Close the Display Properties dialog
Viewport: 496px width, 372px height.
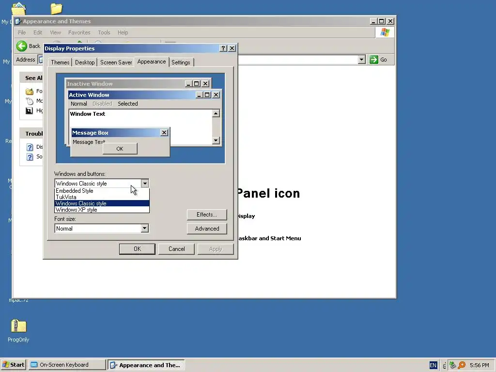(232, 48)
